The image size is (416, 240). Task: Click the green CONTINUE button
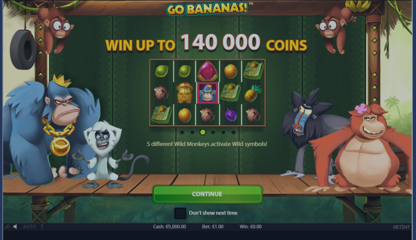coord(207,194)
